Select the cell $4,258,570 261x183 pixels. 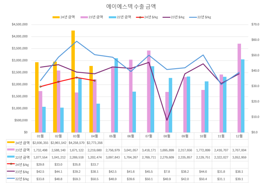click(77, 143)
